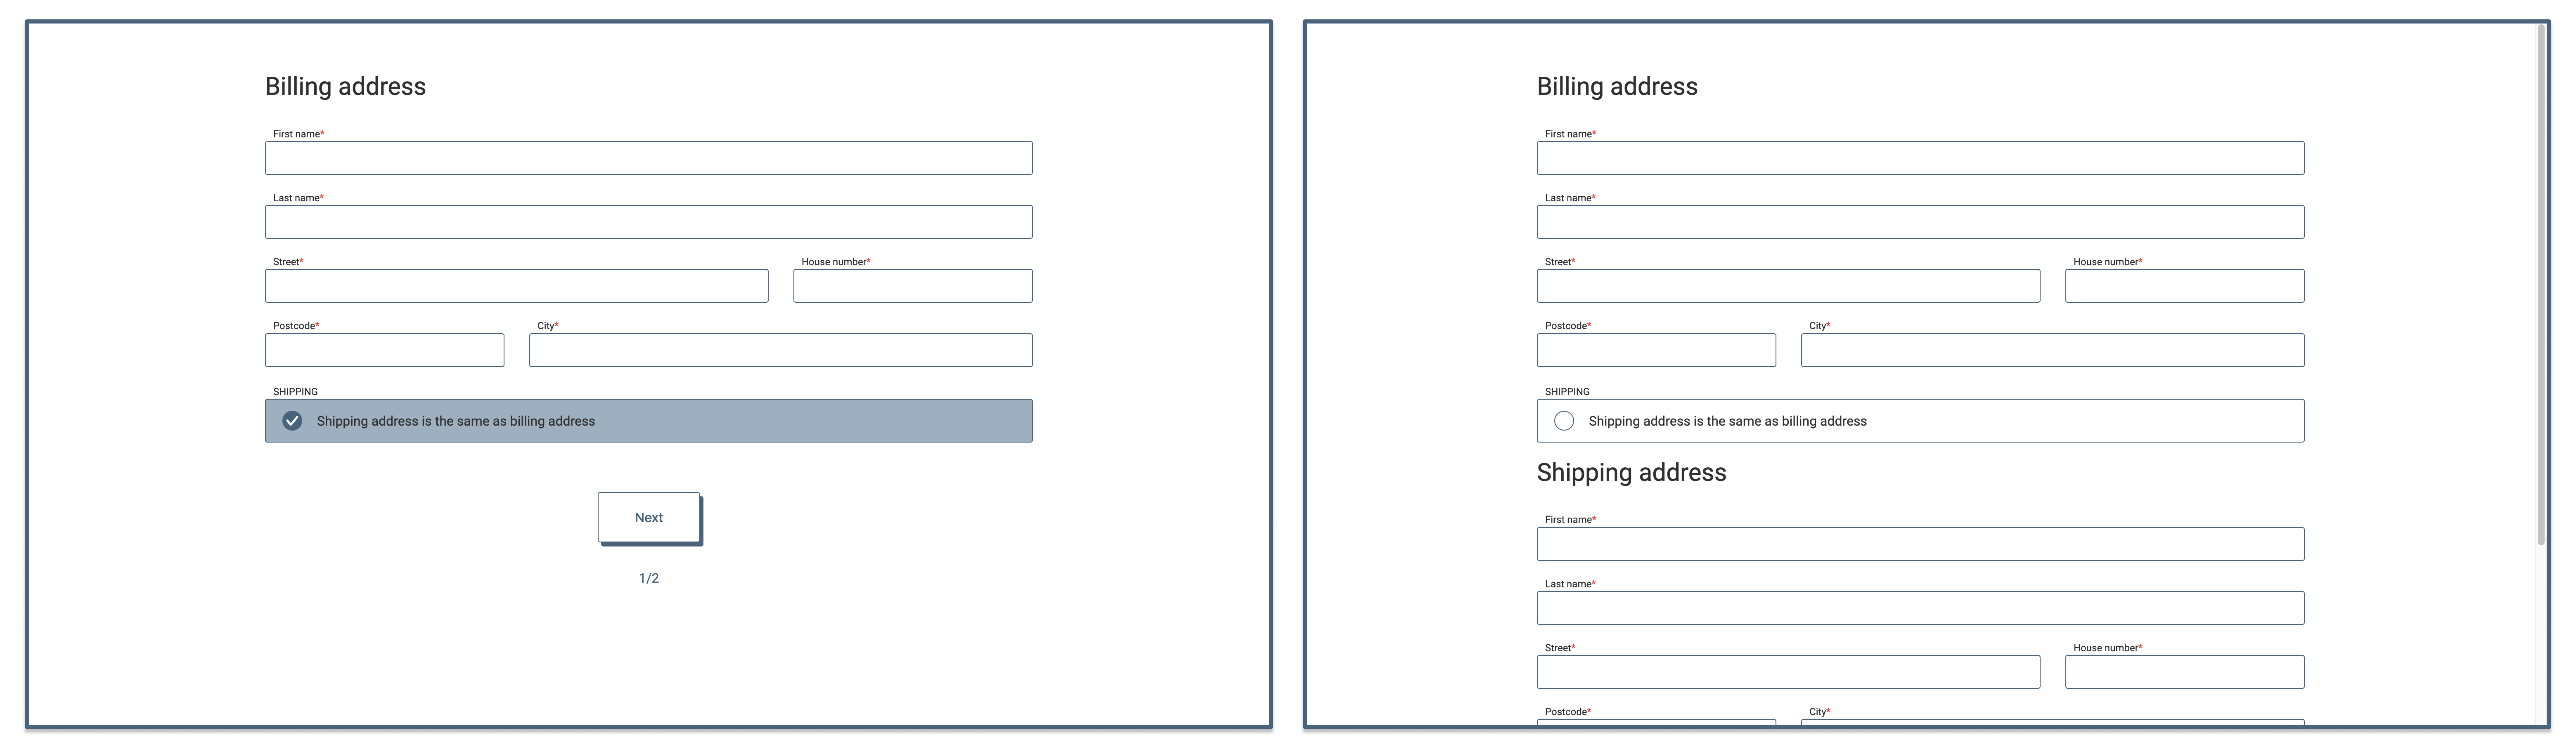Click the Next button
This screenshot has height=749, width=2576.
[x=648, y=516]
